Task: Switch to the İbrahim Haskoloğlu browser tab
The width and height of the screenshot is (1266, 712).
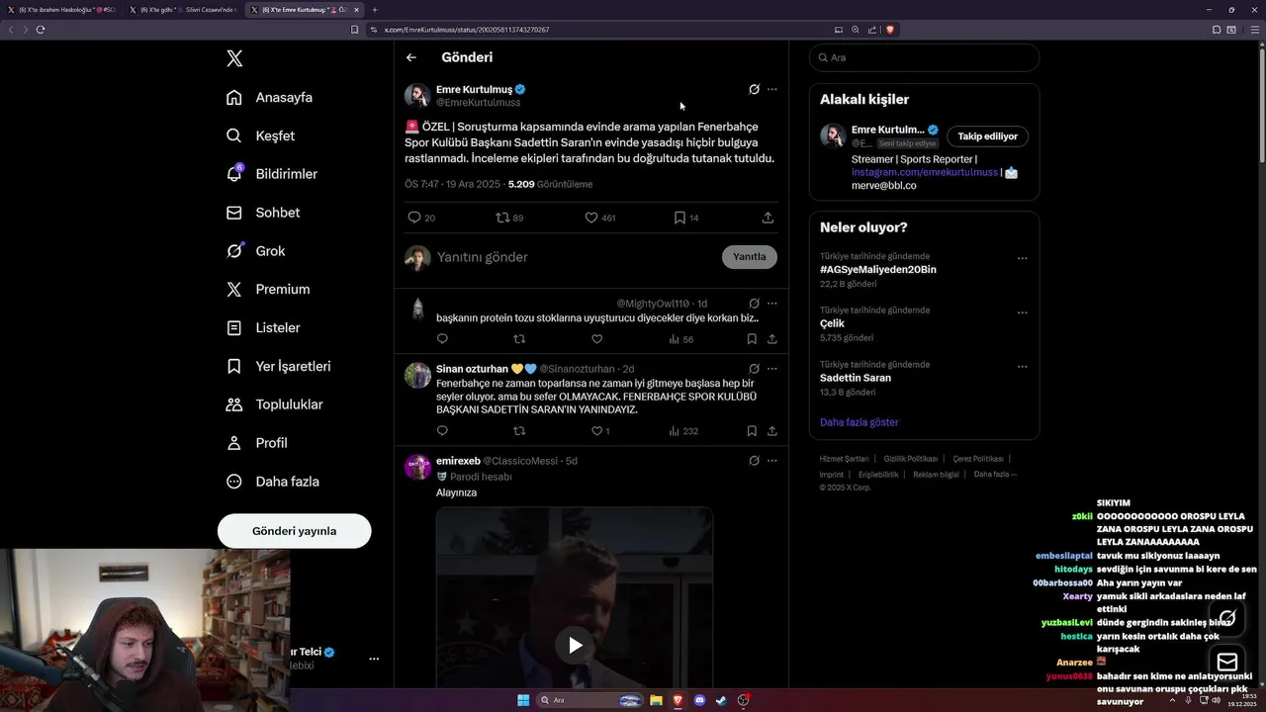Action: [61, 10]
